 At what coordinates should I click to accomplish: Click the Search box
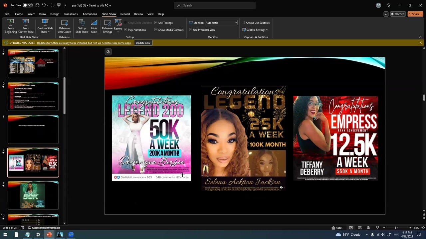(215, 5)
